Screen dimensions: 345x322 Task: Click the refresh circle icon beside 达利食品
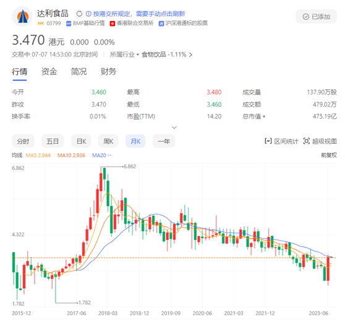pyautogui.click(x=79, y=14)
